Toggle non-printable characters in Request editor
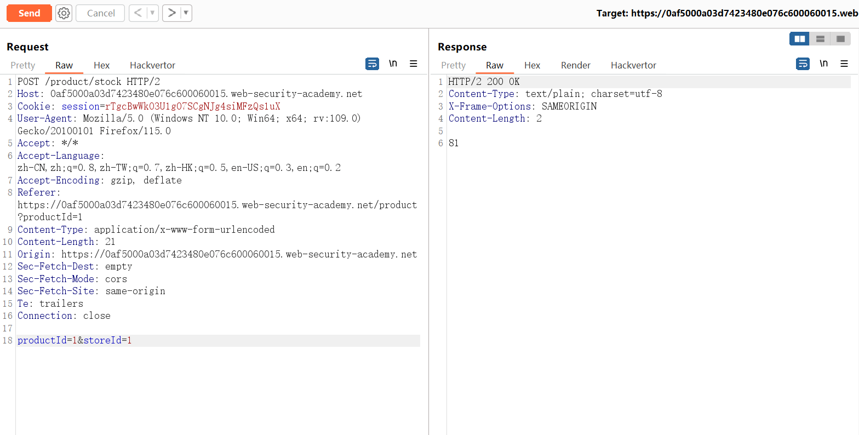Image resolution: width=859 pixels, height=435 pixels. [393, 64]
